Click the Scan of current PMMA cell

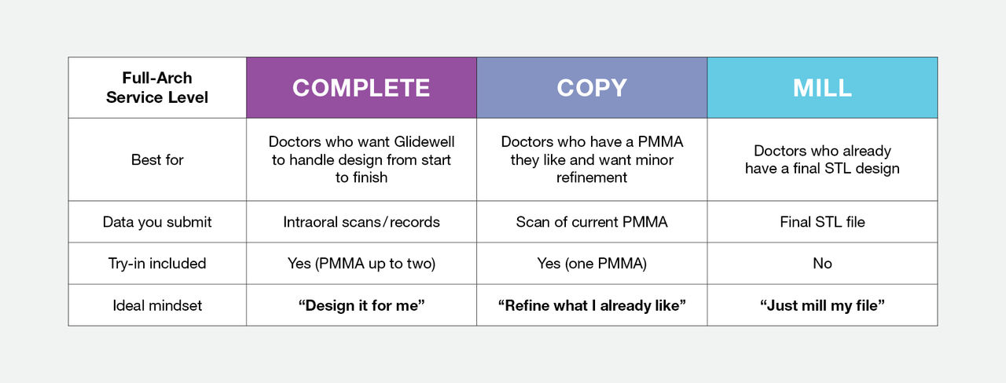(x=592, y=222)
